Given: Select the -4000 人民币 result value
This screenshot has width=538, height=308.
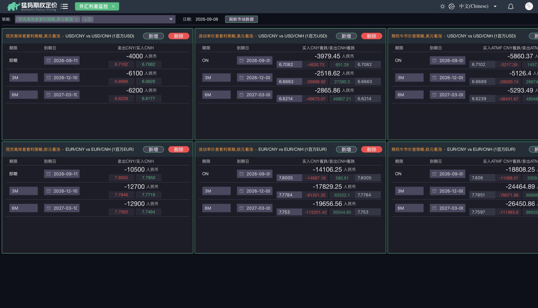Looking at the screenshot, I should point(141,56).
